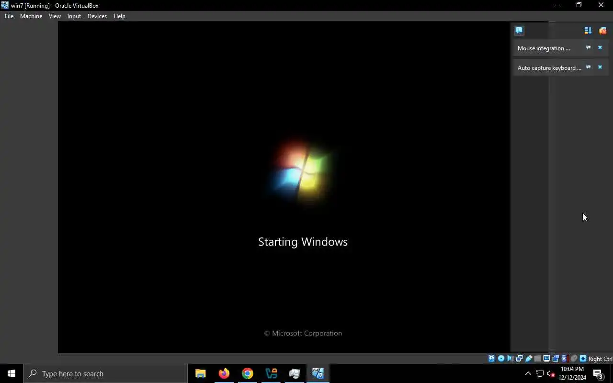Viewport: 613px width, 383px height.
Task: Open Google Chrome from the taskbar
Action: [x=247, y=373]
